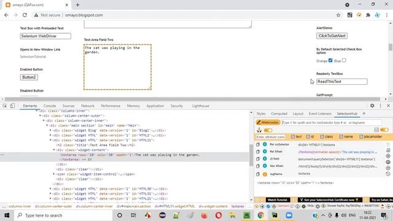Open Chrome three-dot menu
The height and width of the screenshot is (221, 393).
(x=387, y=15)
